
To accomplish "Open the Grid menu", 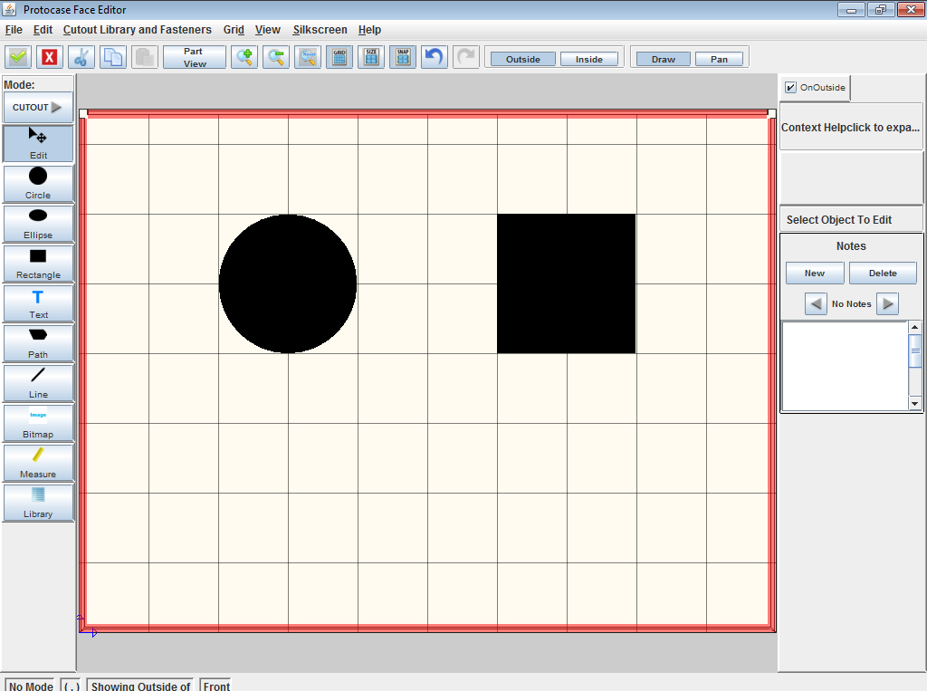I will 234,30.
